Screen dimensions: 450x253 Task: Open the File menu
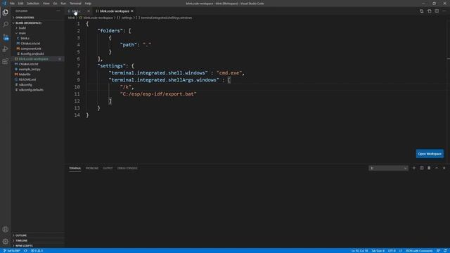pyautogui.click(x=12, y=4)
